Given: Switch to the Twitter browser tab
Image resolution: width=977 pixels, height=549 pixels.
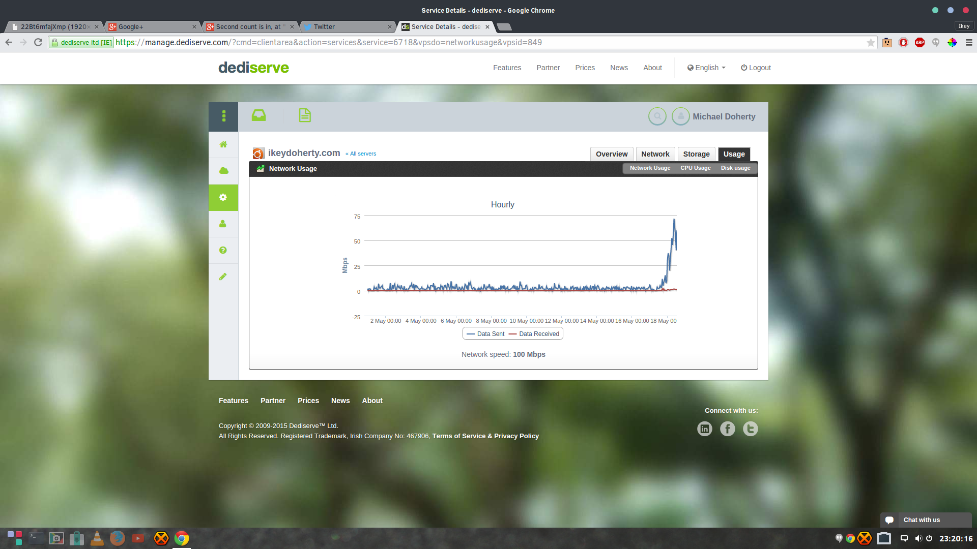Looking at the screenshot, I should tap(346, 27).
